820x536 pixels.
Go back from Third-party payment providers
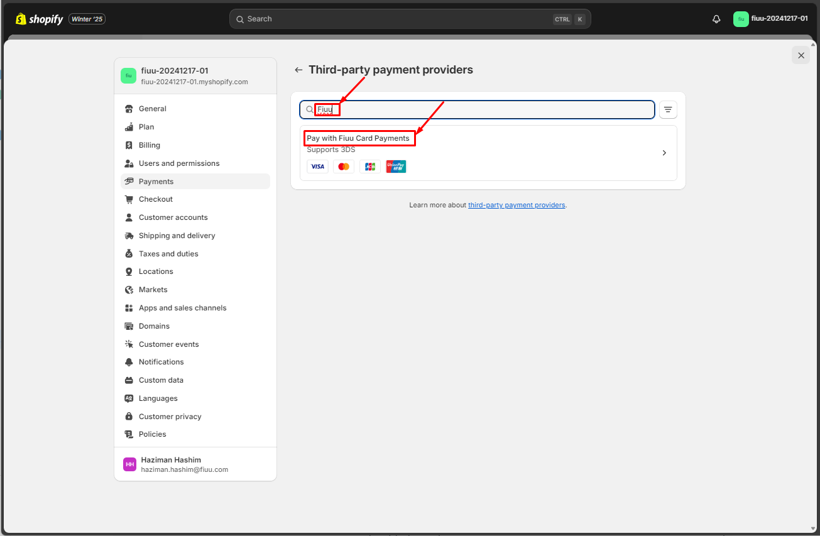(x=298, y=70)
